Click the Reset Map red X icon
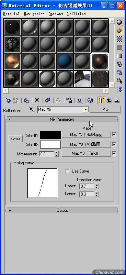126x275 pixels. coord(37,100)
